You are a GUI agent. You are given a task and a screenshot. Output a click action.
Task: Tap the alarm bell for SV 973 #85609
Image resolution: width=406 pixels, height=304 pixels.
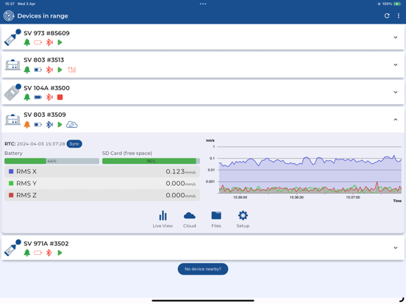tap(27, 43)
